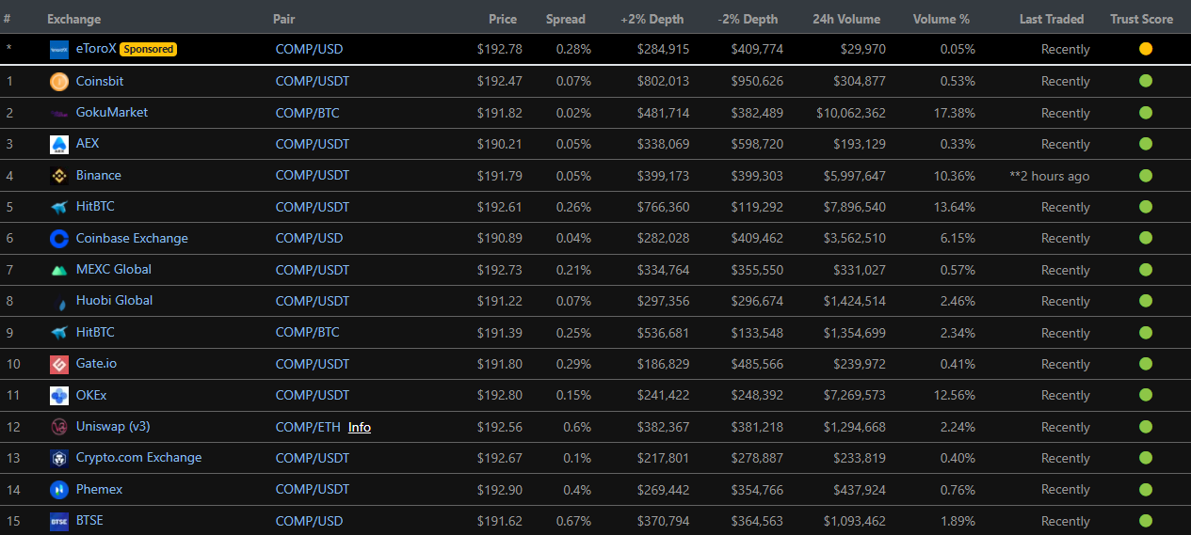1191x535 pixels.
Task: Open GokuMarket COMP/BTC pair link
Action: click(308, 113)
